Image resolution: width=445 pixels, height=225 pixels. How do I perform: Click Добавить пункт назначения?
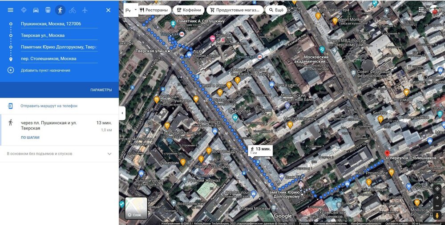[x=45, y=71]
